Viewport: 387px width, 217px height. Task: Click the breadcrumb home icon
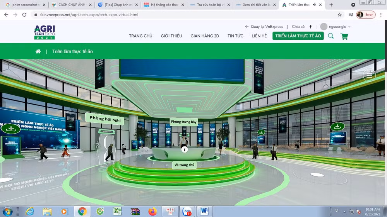click(x=38, y=51)
